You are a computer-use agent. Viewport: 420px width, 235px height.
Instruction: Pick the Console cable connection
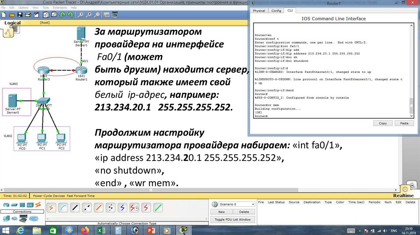pyautogui.click(x=63, y=208)
